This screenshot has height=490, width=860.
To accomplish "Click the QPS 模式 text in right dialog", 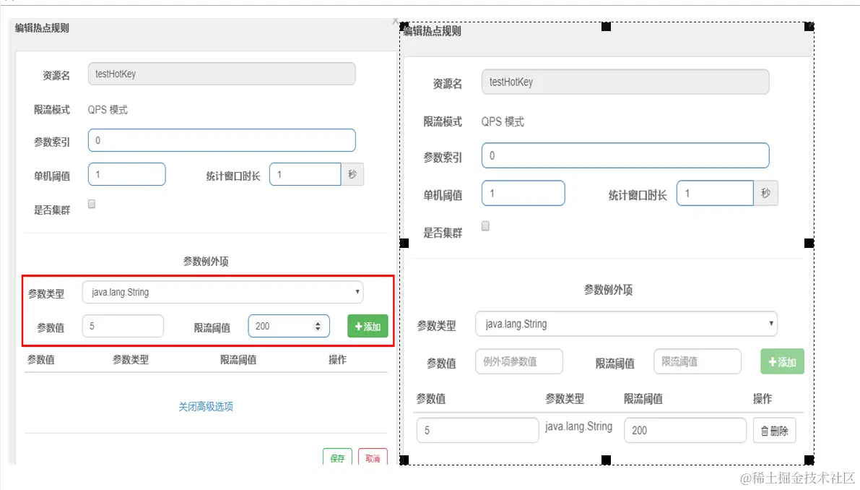I will 503,122.
